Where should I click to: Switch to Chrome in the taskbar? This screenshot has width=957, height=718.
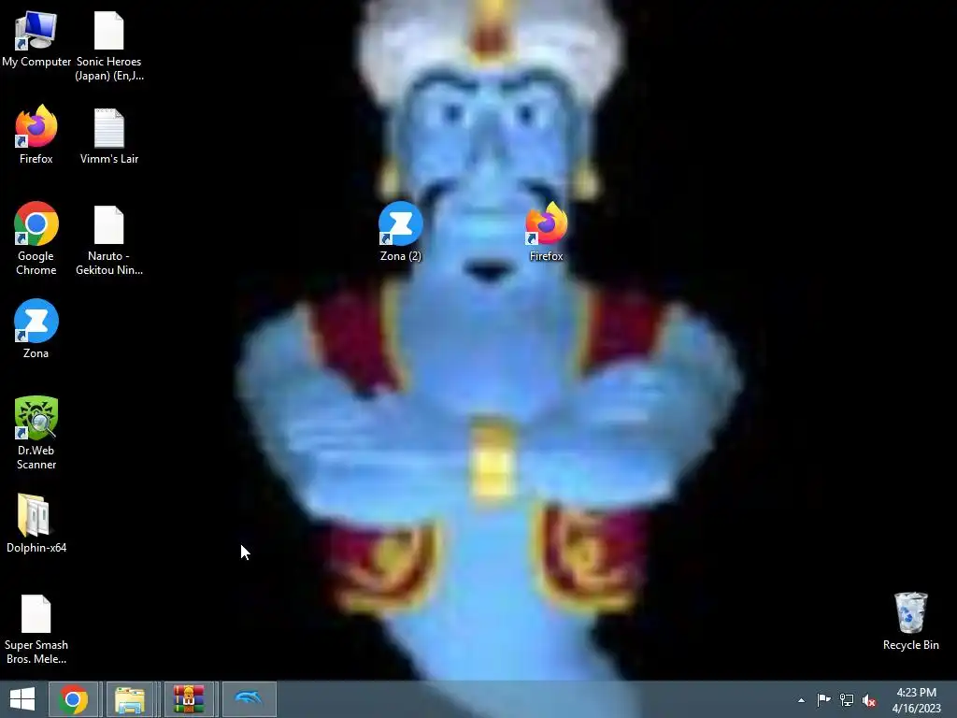[73, 699]
